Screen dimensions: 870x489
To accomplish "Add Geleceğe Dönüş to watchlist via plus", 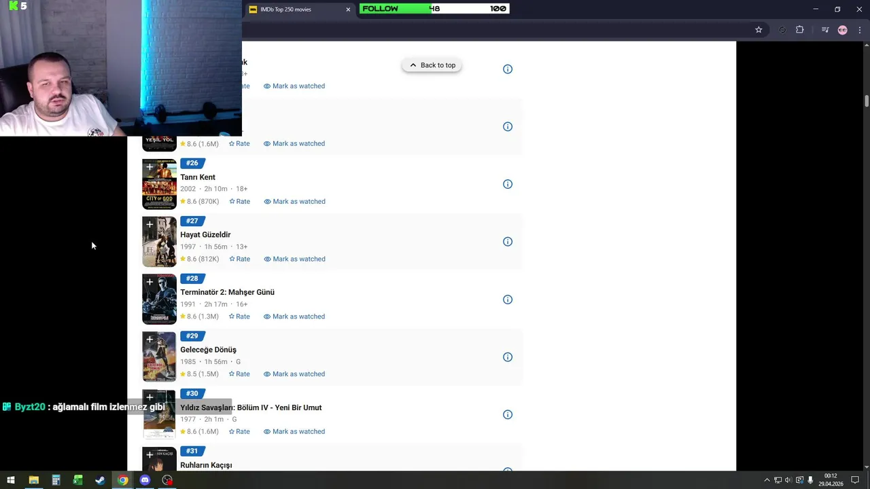I will (150, 340).
